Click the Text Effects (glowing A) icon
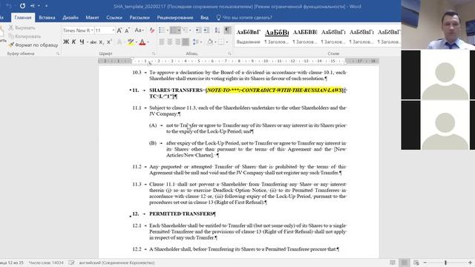 [120, 42]
